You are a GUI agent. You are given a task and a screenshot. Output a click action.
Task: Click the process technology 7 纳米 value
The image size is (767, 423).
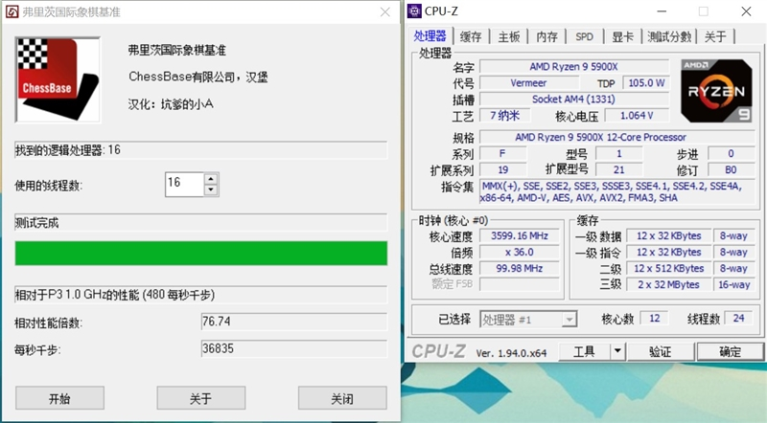[x=504, y=116]
